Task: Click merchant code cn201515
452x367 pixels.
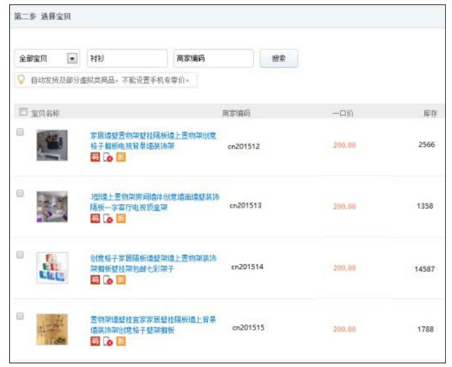Action: [x=249, y=328]
